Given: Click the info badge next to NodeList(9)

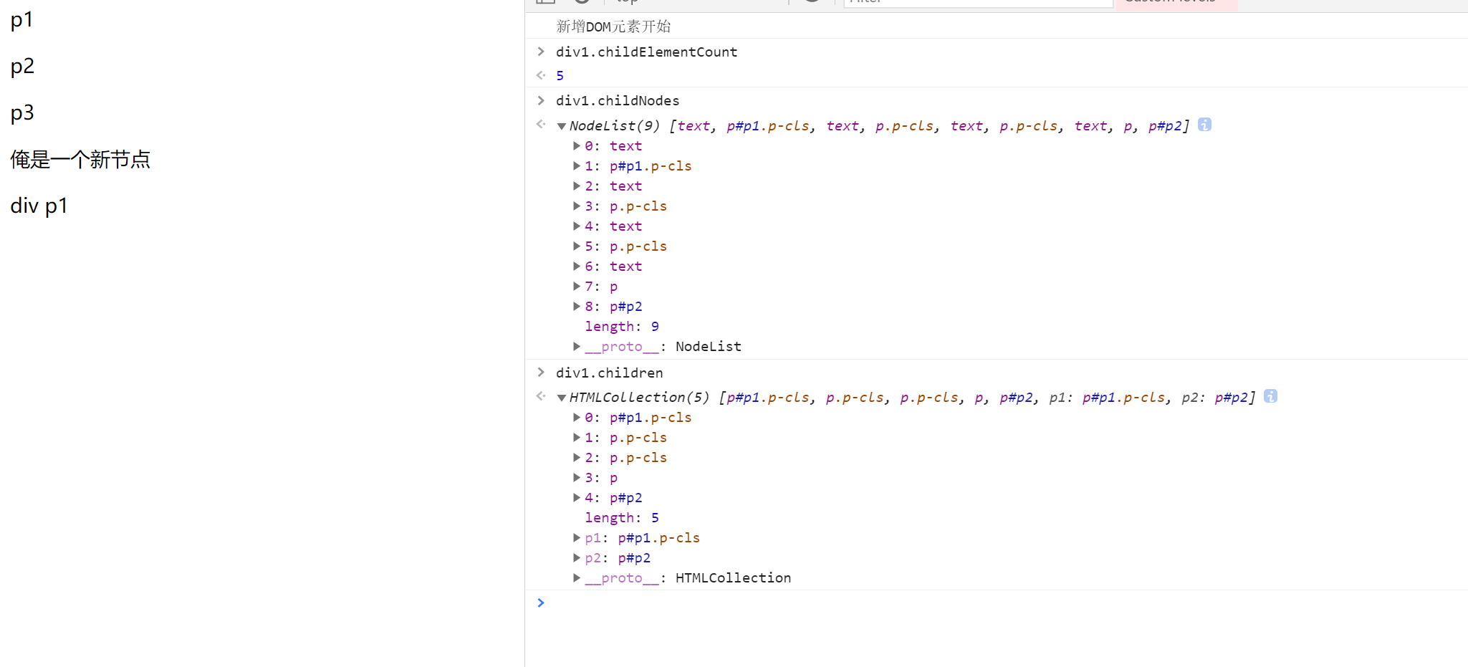Looking at the screenshot, I should (x=1206, y=125).
